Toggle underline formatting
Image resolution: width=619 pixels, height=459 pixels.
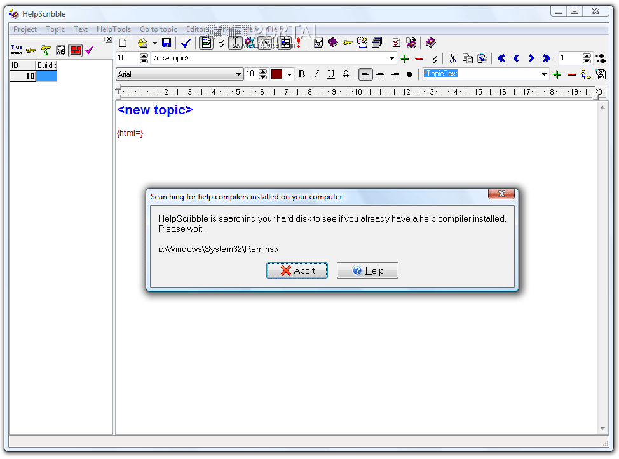pyautogui.click(x=331, y=74)
